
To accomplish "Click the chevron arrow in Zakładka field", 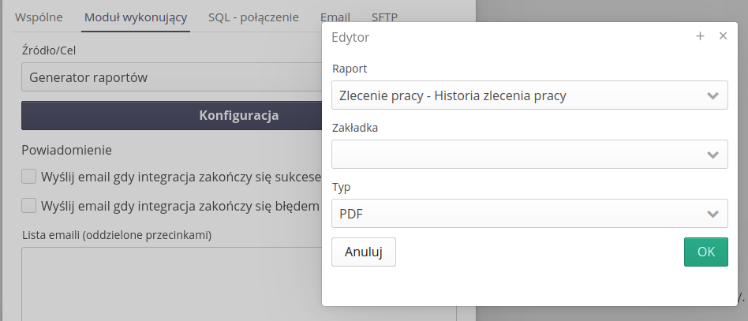I will click(x=712, y=155).
